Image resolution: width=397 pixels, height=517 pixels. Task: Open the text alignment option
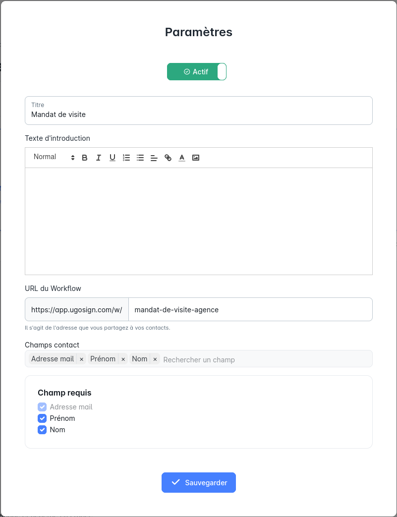154,157
